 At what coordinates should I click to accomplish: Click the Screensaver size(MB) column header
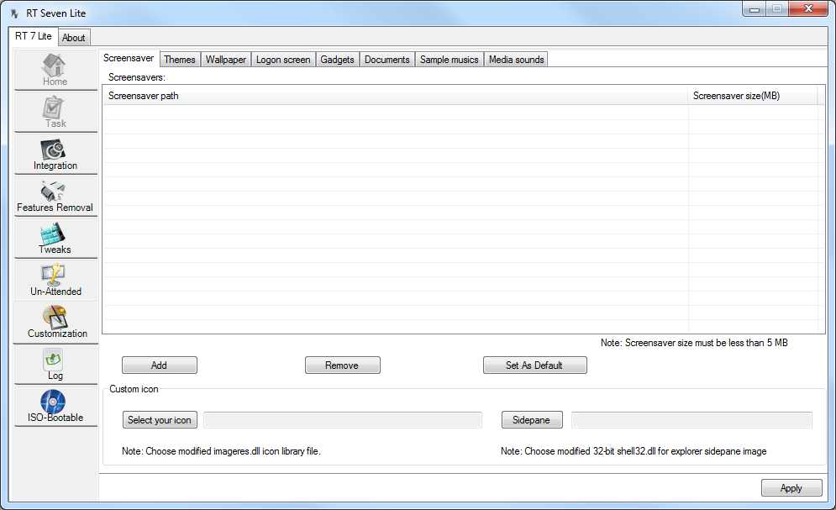tap(753, 96)
